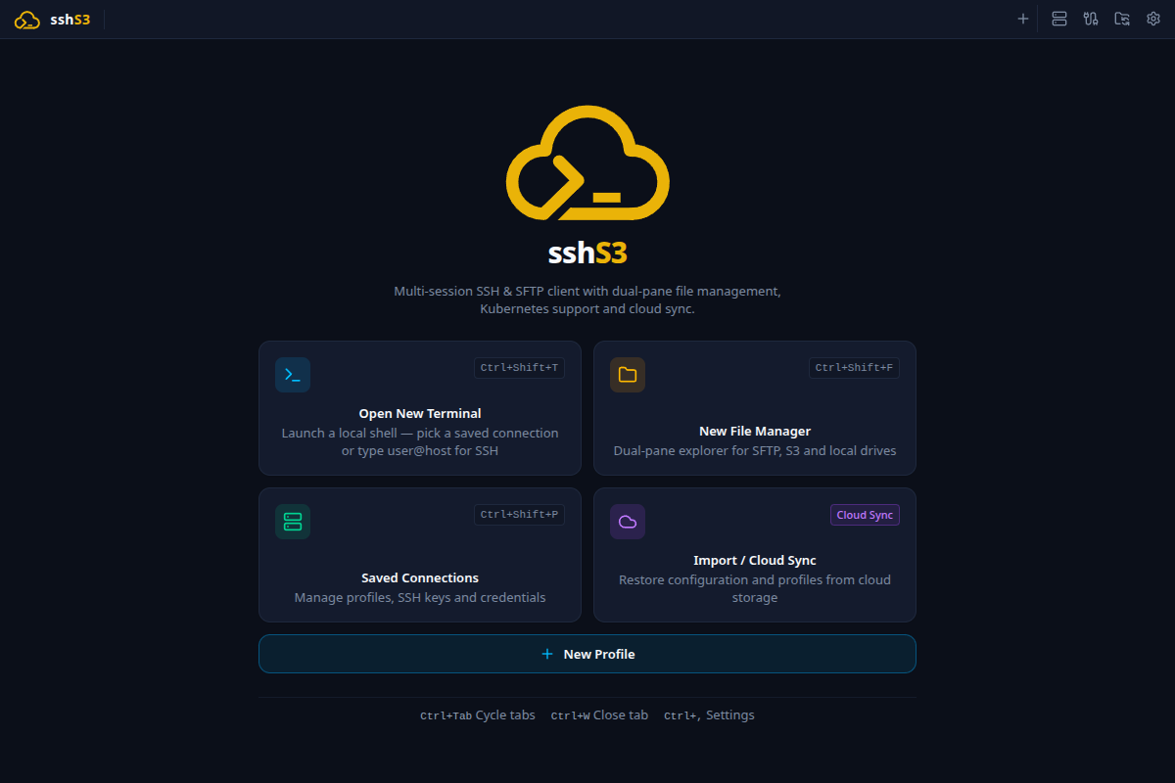Click the sshS3 logo in top bar
The height and width of the screenshot is (783, 1175).
pos(52,19)
